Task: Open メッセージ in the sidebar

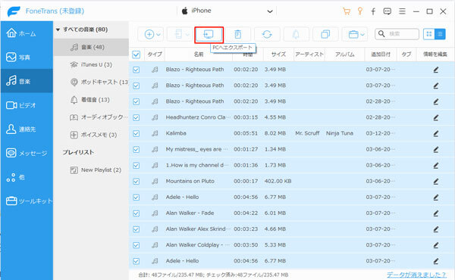Action: click(x=27, y=153)
